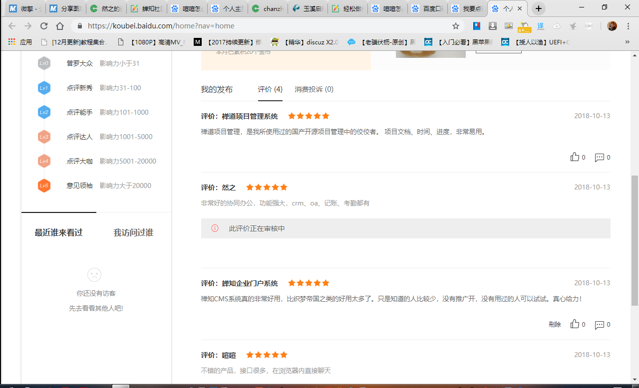639x388 pixels.
Task: Open the image extension icon
Action: click(509, 26)
